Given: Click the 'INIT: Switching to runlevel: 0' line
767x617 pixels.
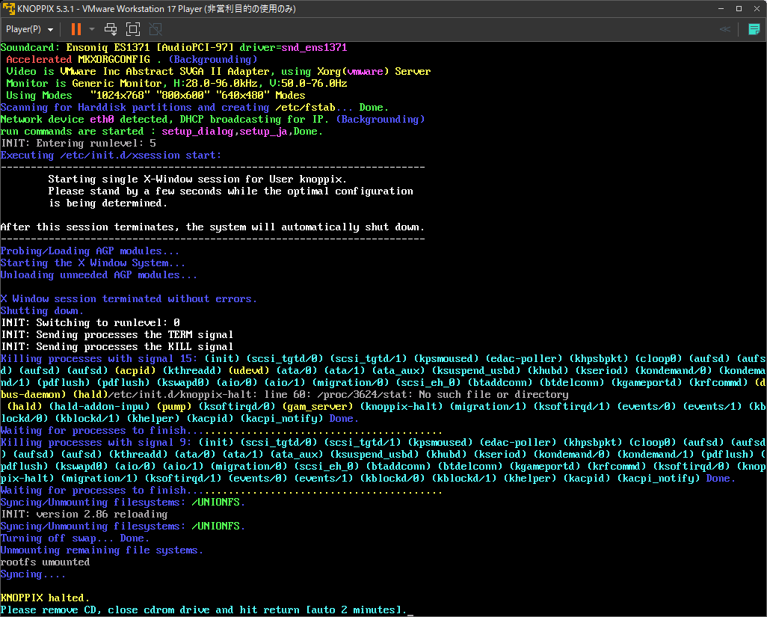Looking at the screenshot, I should tap(90, 323).
